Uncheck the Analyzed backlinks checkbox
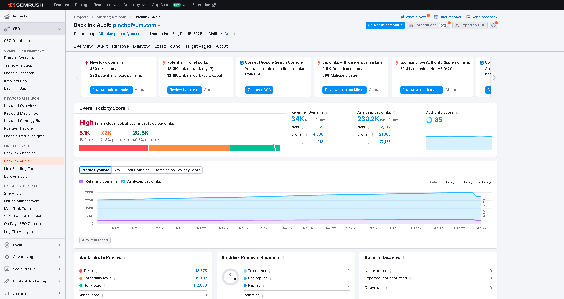This screenshot has width=564, height=299. click(123, 182)
